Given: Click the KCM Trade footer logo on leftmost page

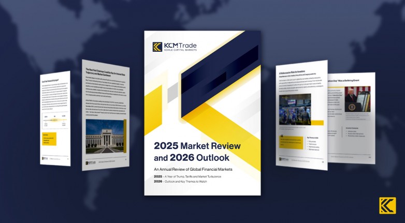Looking at the screenshot, I should tap(45, 158).
